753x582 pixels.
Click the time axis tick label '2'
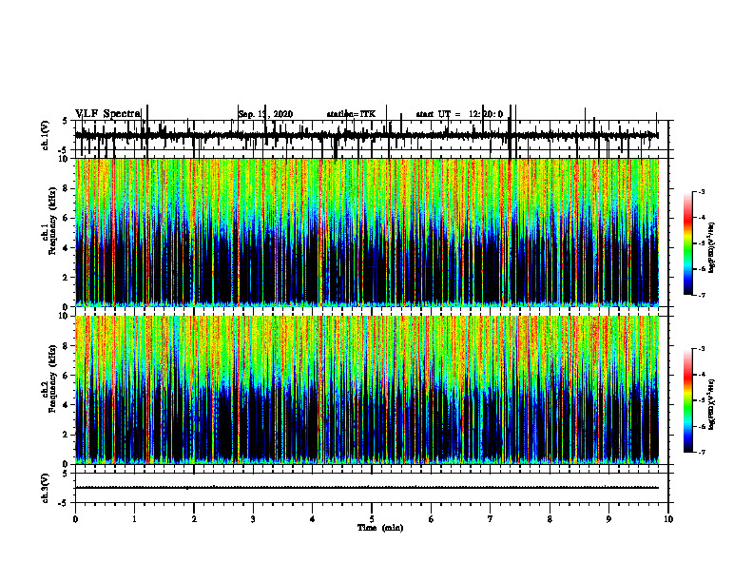pos(194,519)
